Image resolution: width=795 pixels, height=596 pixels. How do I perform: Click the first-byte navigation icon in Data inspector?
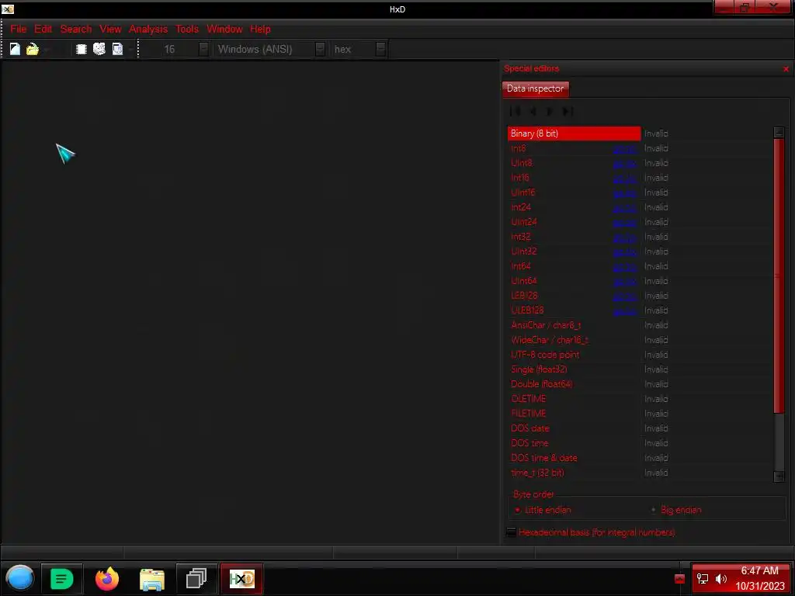click(x=516, y=111)
